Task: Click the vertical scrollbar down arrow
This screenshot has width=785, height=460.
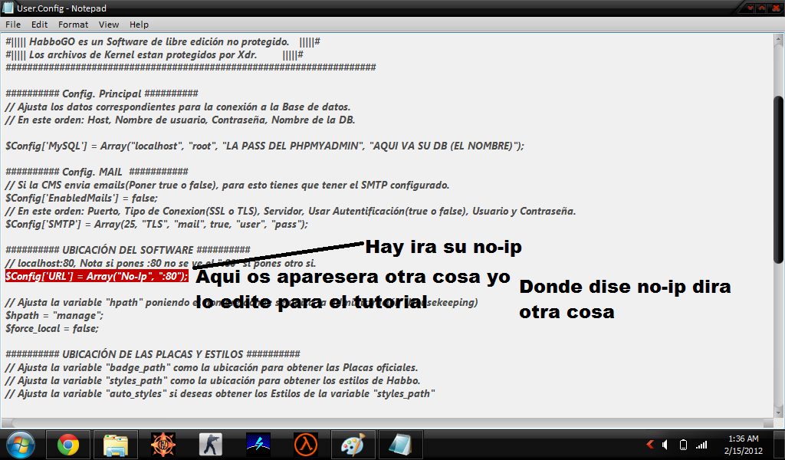Action: [779, 413]
